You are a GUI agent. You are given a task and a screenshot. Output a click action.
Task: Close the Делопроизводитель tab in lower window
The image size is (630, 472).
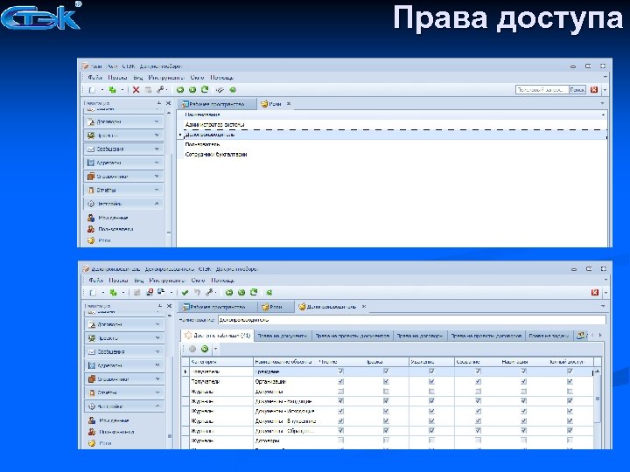364,306
